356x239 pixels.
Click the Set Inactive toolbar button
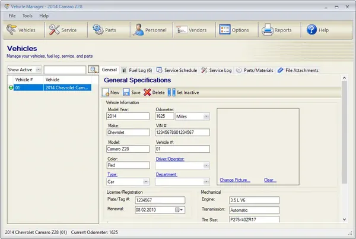[x=183, y=92]
